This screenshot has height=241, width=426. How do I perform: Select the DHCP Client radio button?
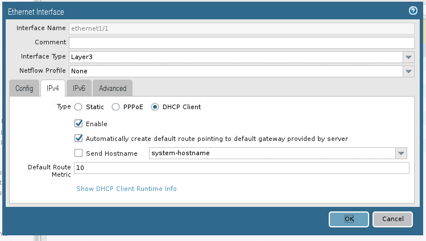tap(155, 107)
